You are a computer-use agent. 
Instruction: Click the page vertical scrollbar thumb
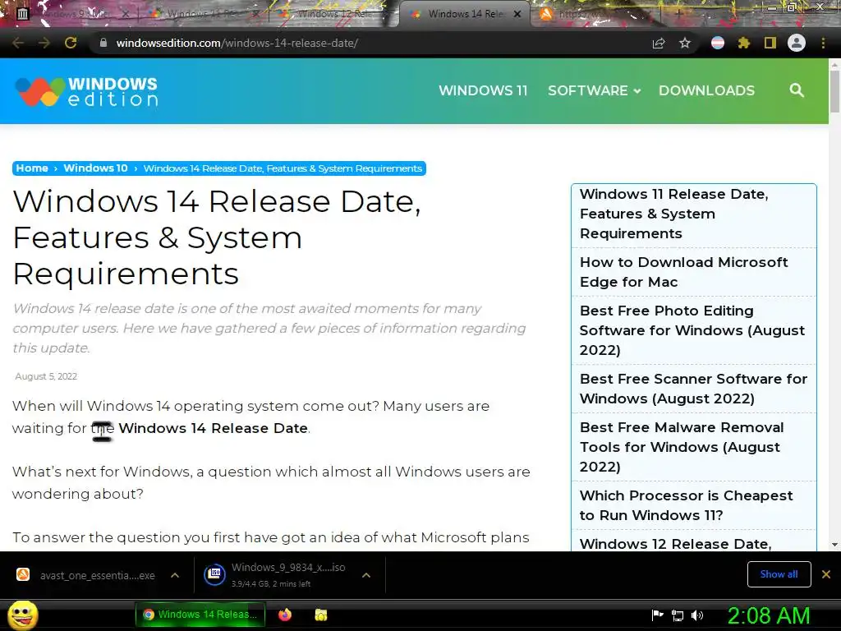tap(834, 91)
